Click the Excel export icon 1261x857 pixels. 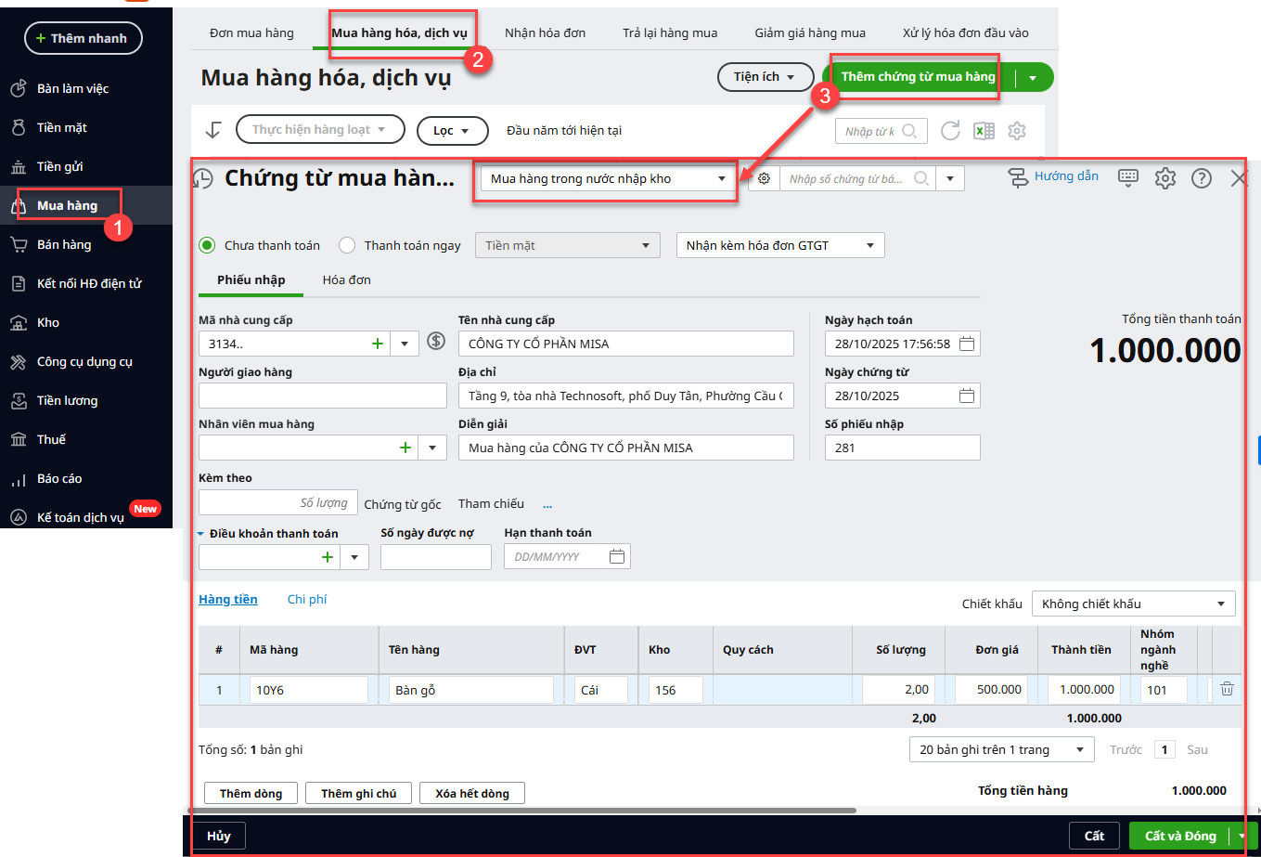[984, 131]
